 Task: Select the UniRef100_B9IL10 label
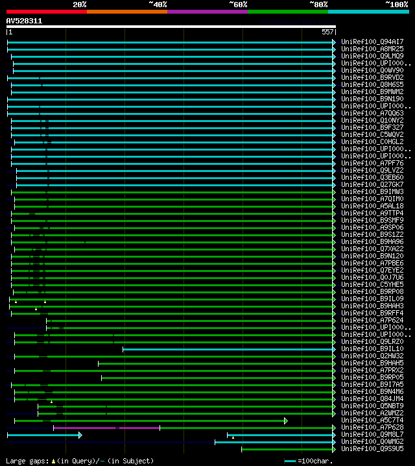372,349
